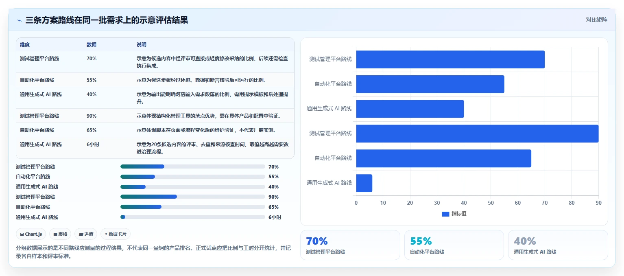Click the description starting 示意为候选内容中经评审
Image resolution: width=624 pixels, height=276 pixels.
click(x=212, y=62)
